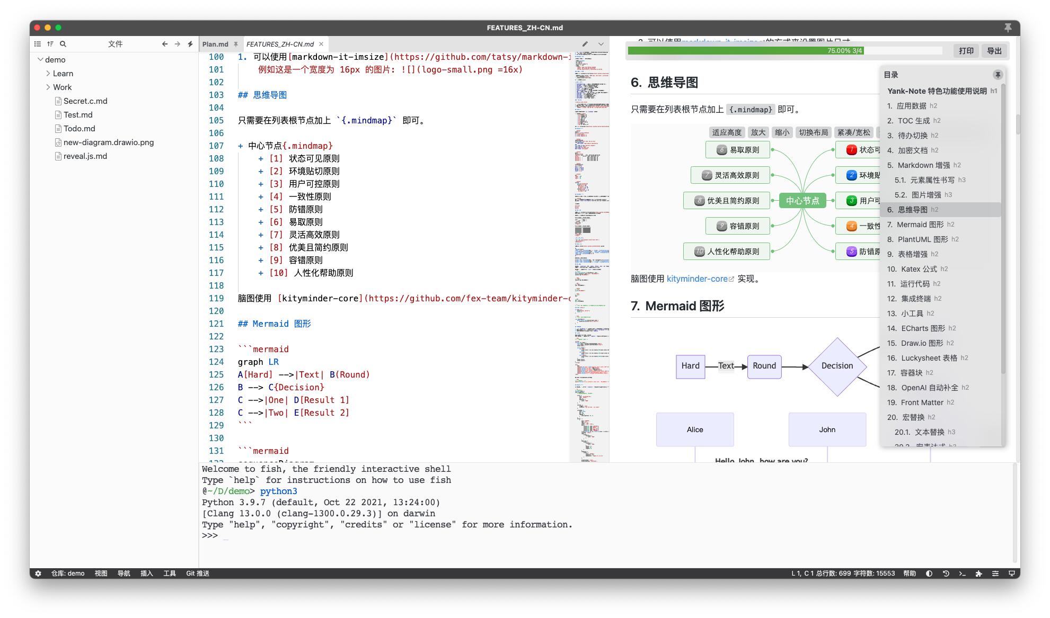1050x618 pixels.
Task: Open the 导航 menu
Action: 123,573
